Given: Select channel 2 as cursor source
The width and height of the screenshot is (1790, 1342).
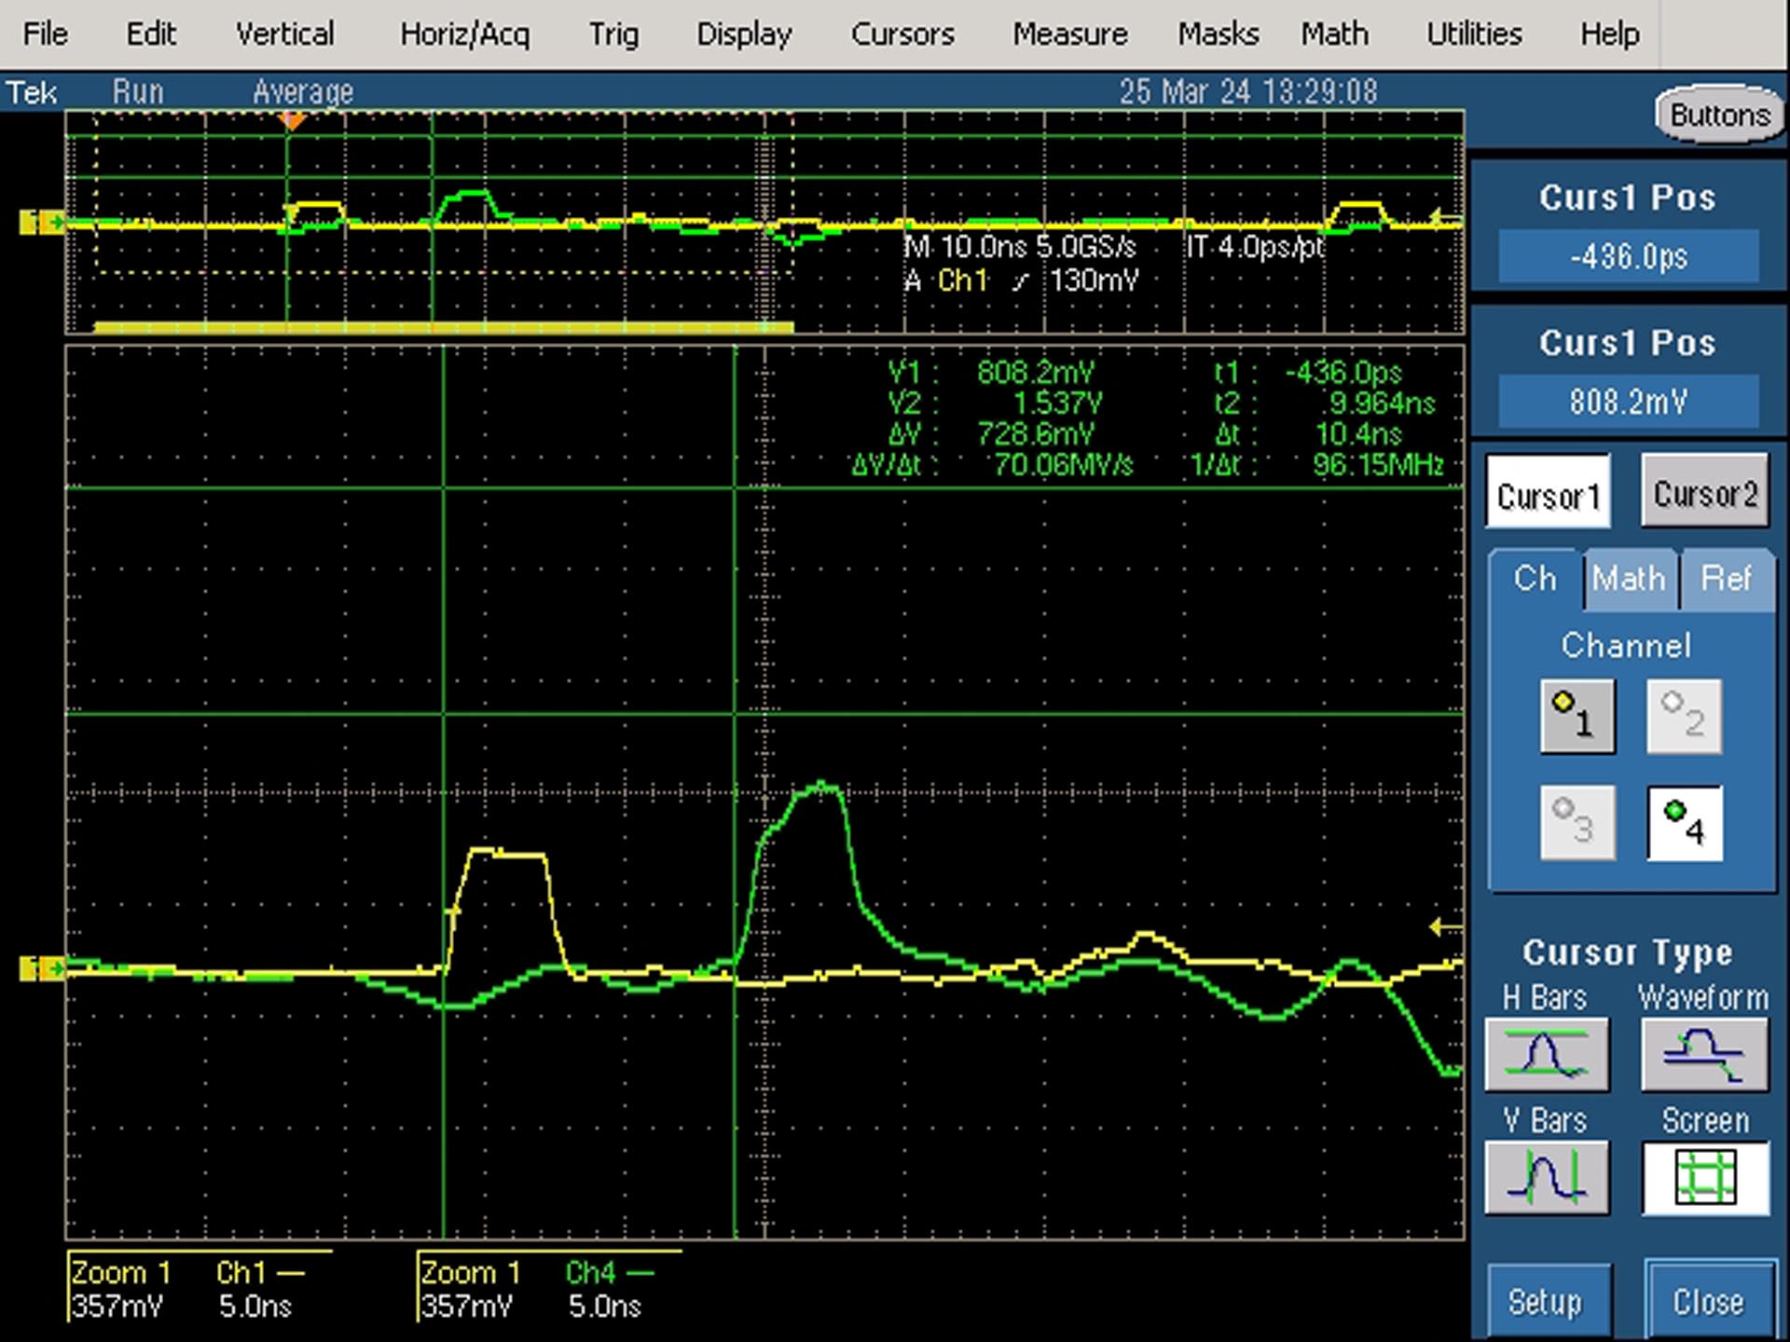Looking at the screenshot, I should pyautogui.click(x=1684, y=717).
